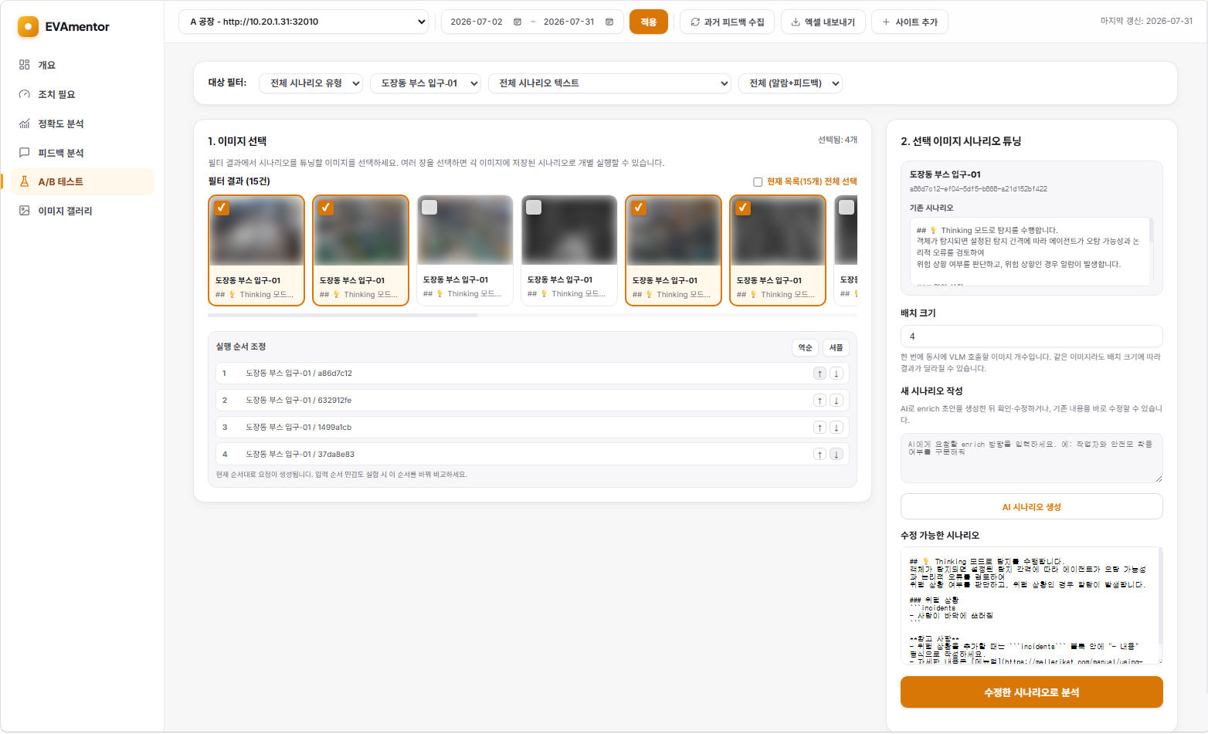The width and height of the screenshot is (1208, 734).
Task: Open 이미지 갤러리 page
Action: click(82, 211)
